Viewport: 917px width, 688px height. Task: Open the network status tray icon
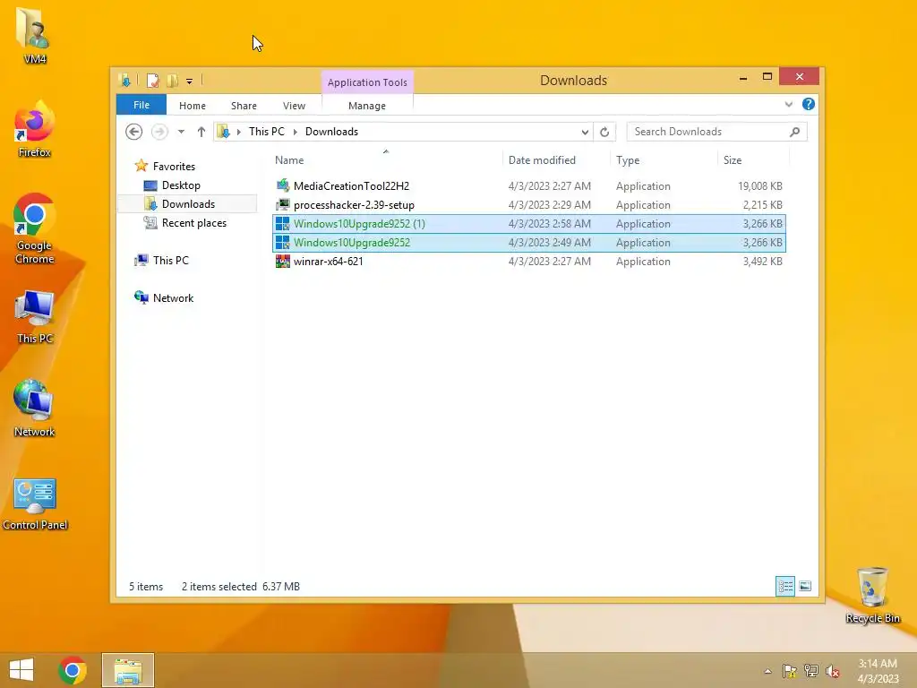click(811, 670)
